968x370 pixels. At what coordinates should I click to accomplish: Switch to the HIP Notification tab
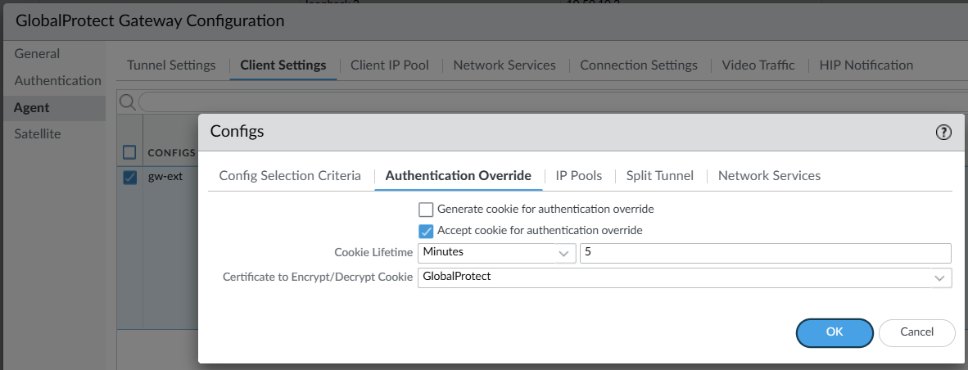866,65
